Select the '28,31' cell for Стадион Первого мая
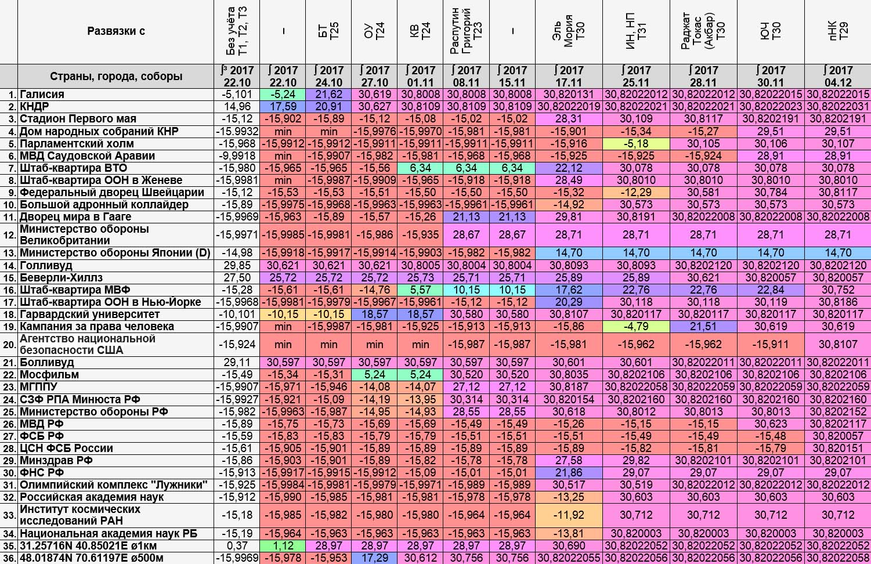This screenshot has height=564, width=871. coord(569,118)
